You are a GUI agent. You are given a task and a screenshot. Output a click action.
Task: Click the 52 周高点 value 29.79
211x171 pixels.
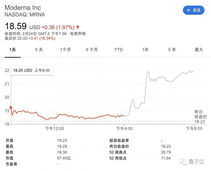166,152
